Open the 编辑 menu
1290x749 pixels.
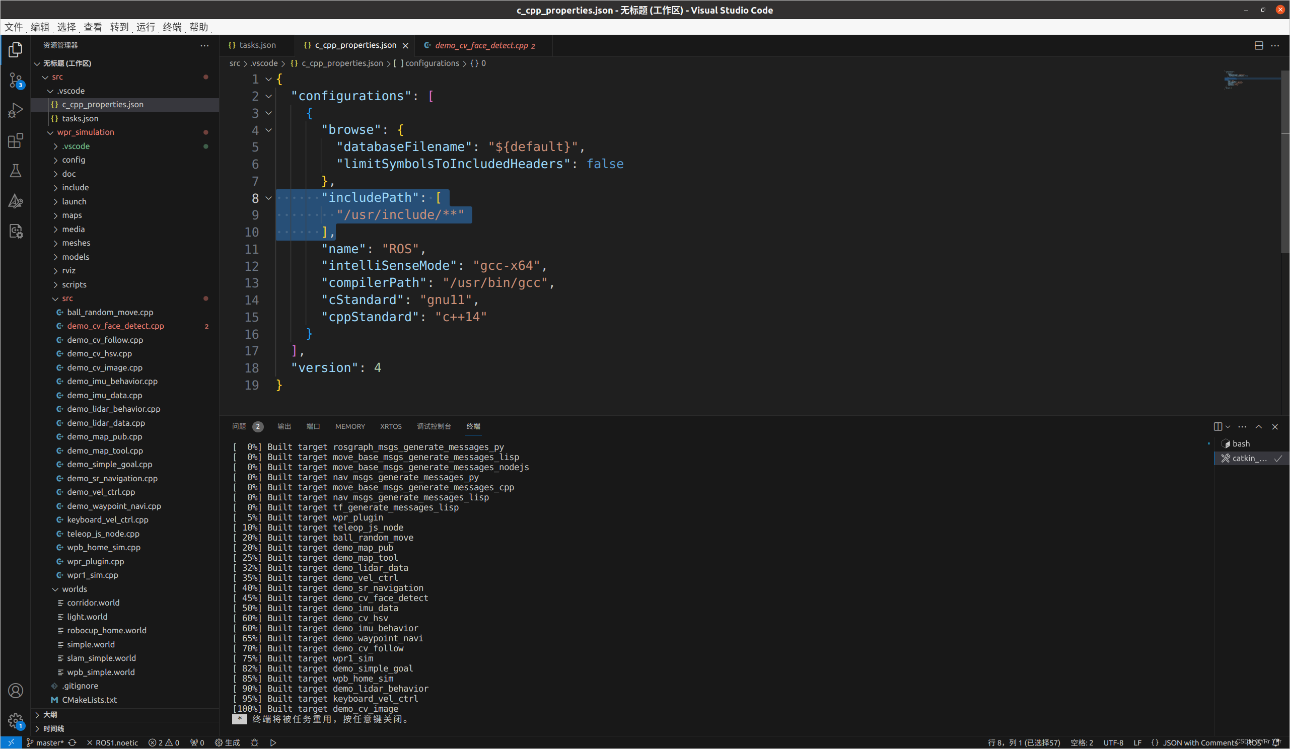[40, 27]
